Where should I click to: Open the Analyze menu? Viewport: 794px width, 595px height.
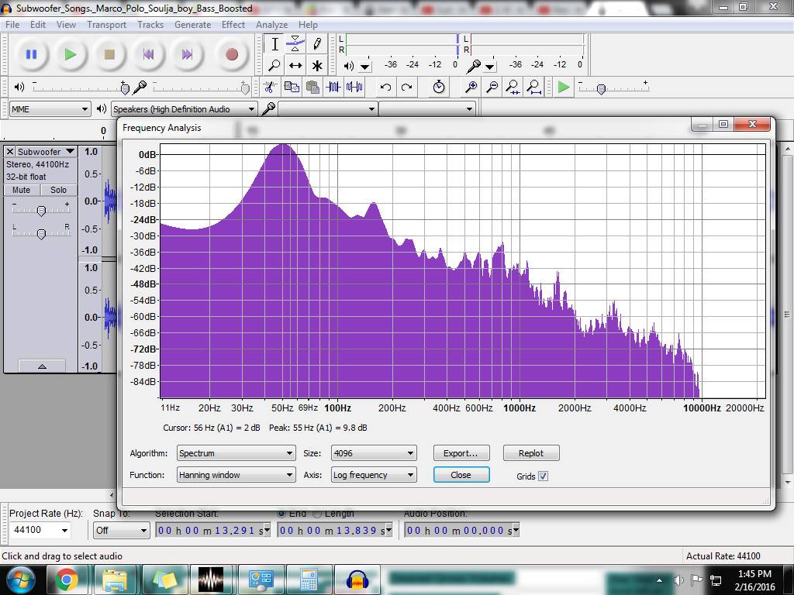(x=271, y=24)
